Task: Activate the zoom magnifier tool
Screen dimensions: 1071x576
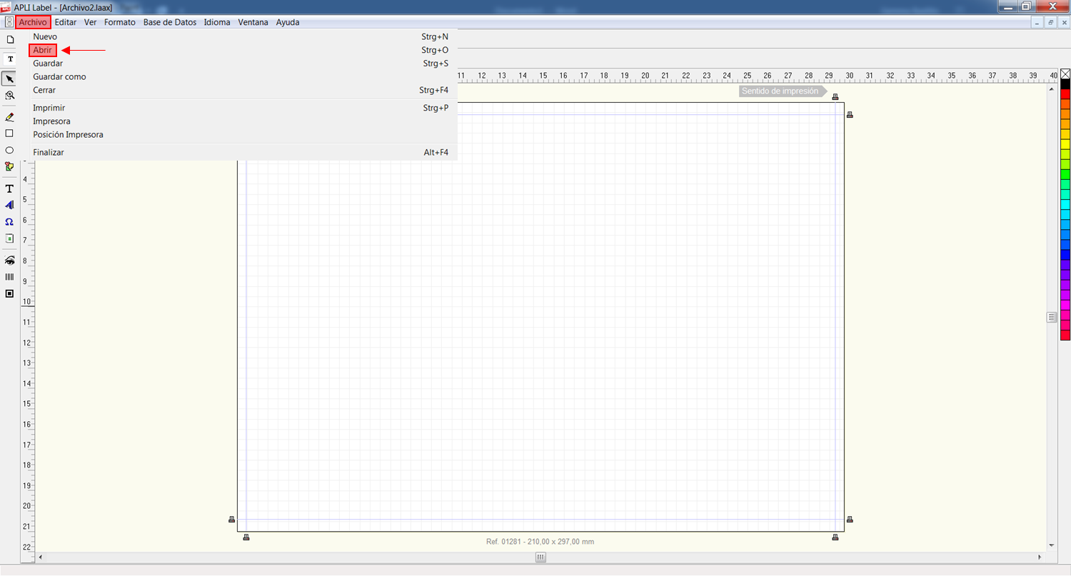Action: (10, 95)
